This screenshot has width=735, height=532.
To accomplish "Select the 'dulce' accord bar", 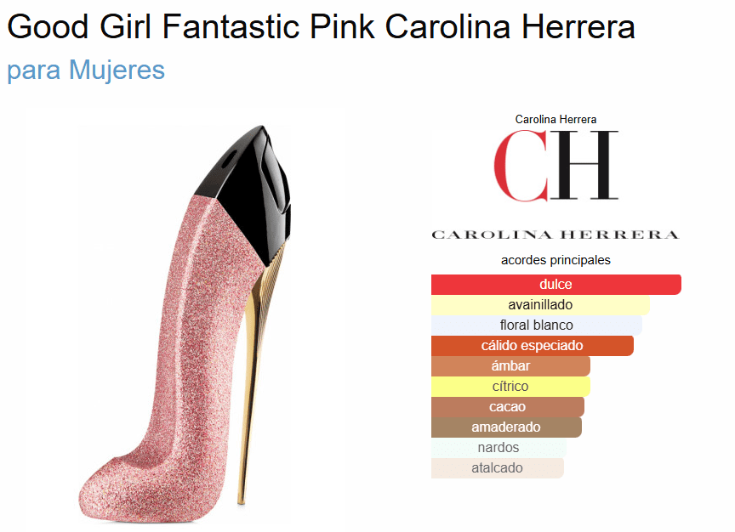I will click(x=556, y=284).
